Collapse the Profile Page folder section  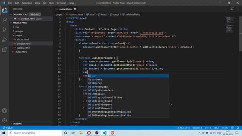[11, 23]
